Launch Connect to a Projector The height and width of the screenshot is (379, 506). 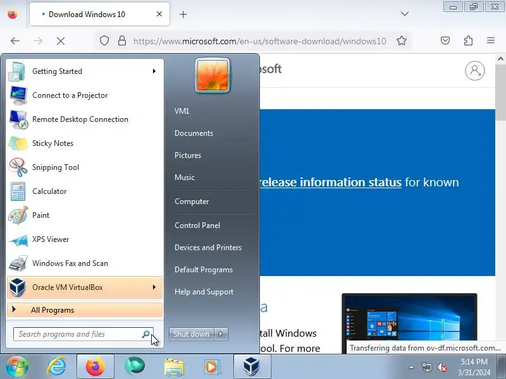[85, 95]
